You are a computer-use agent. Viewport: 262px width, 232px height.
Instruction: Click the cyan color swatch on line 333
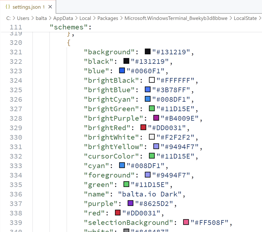pyautogui.click(x=122, y=165)
